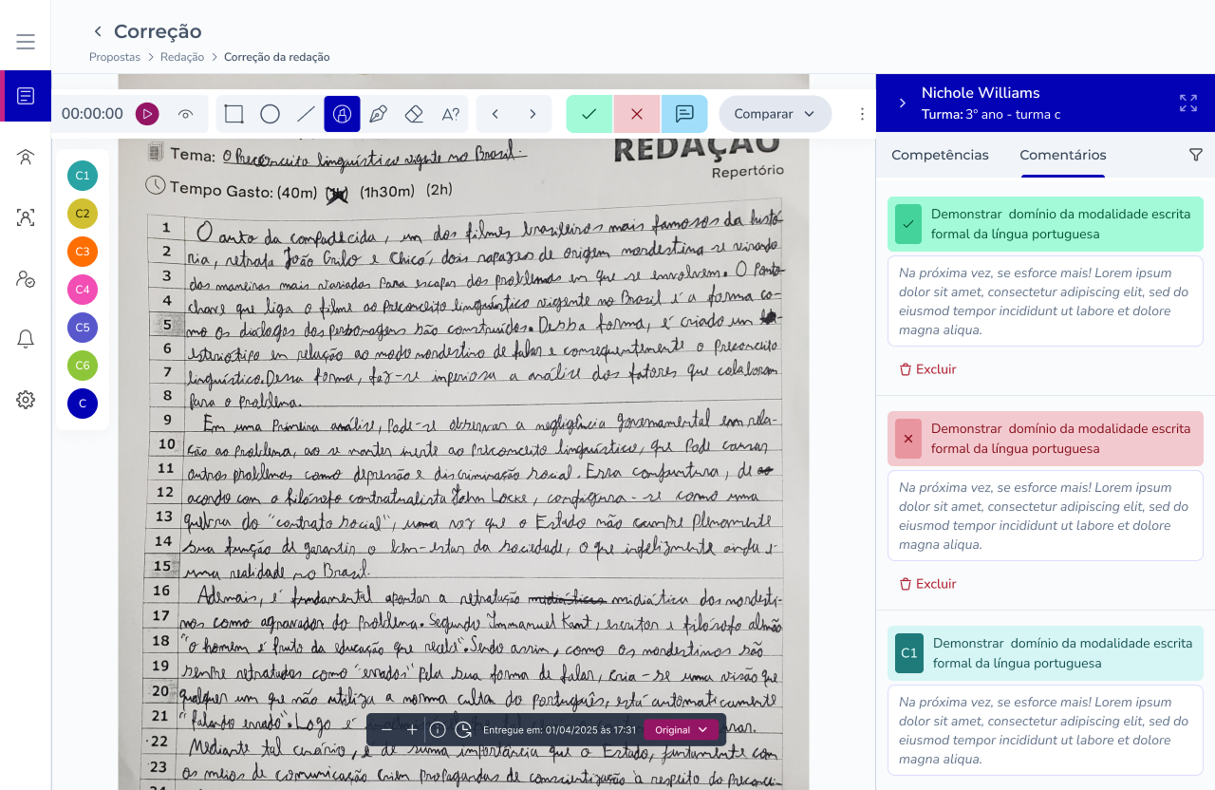The height and width of the screenshot is (790, 1215).
Task: Select the circle drawing tool
Action: 270,114
